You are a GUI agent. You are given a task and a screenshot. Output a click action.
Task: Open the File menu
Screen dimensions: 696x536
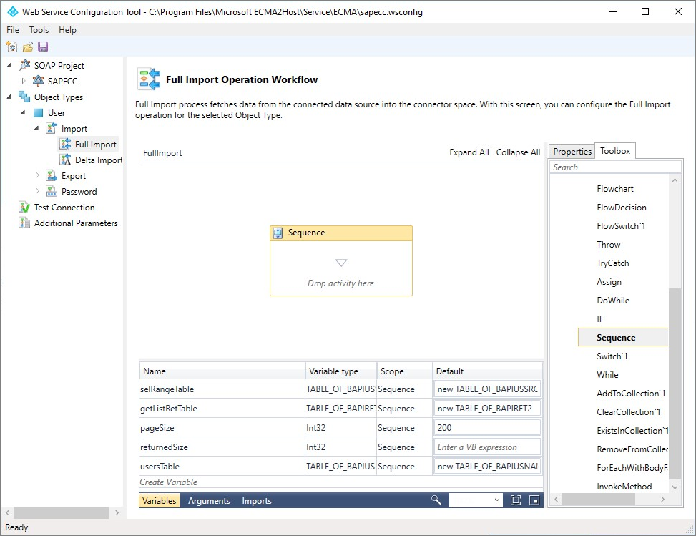(13, 30)
